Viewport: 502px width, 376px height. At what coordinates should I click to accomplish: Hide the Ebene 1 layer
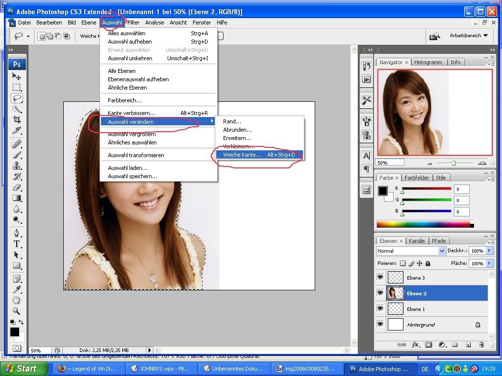(380, 308)
